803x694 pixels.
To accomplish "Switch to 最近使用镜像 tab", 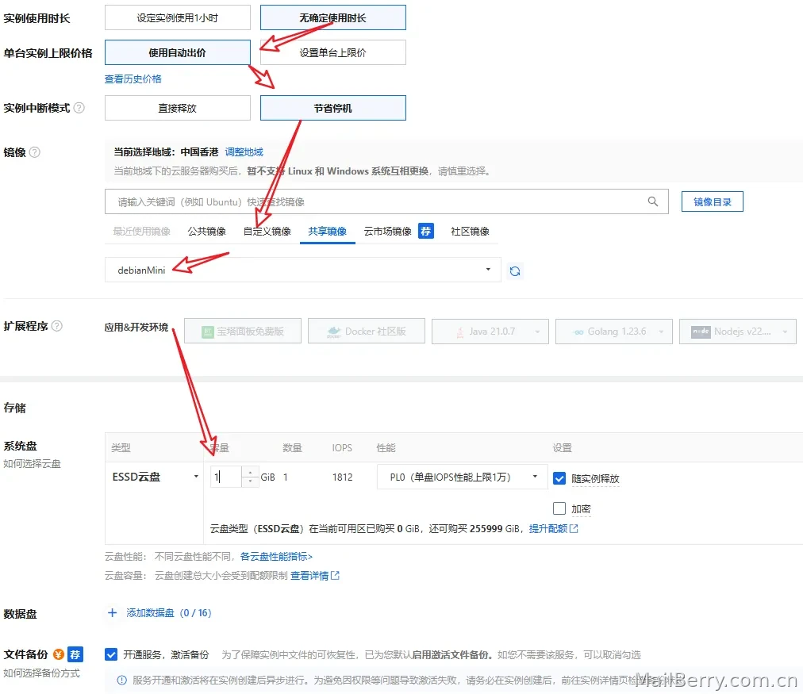I will pyautogui.click(x=142, y=232).
